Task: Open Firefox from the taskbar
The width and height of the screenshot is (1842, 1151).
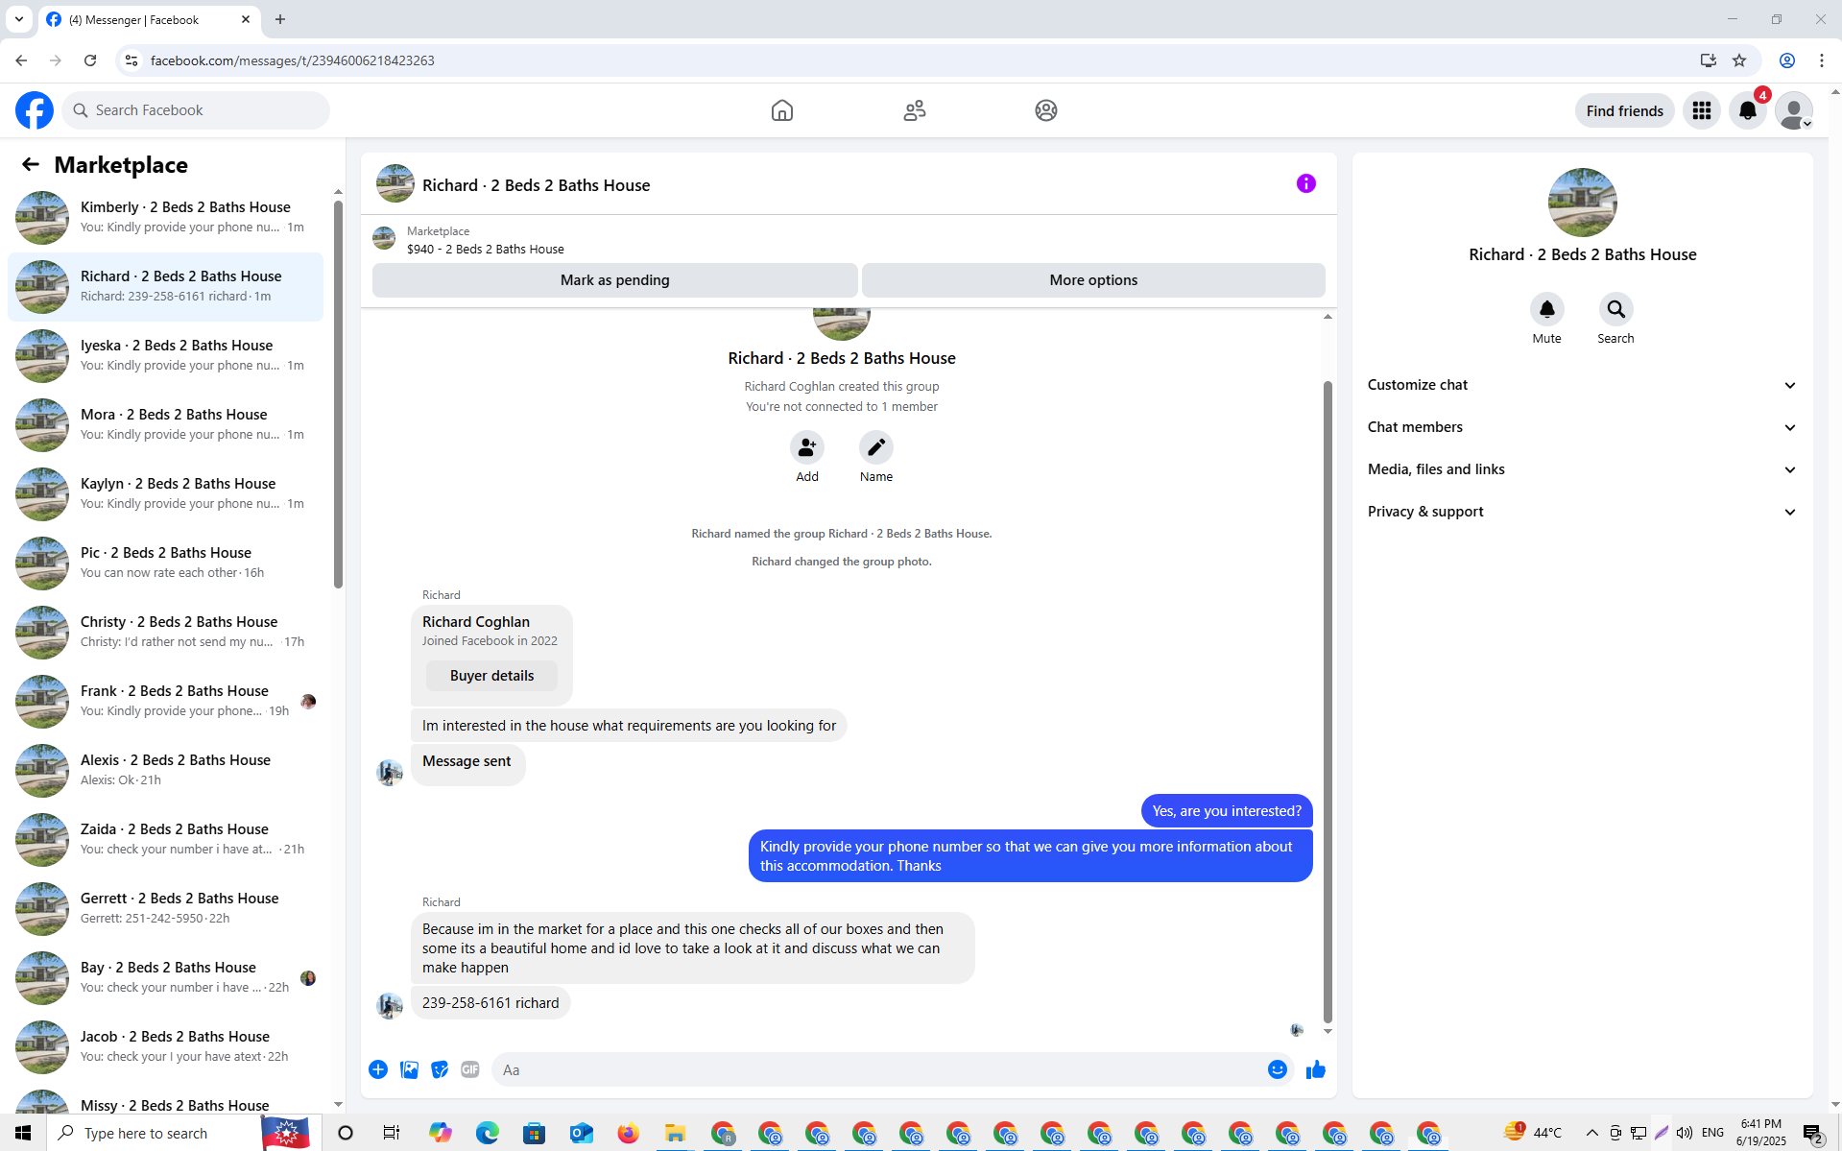Action: point(628,1133)
